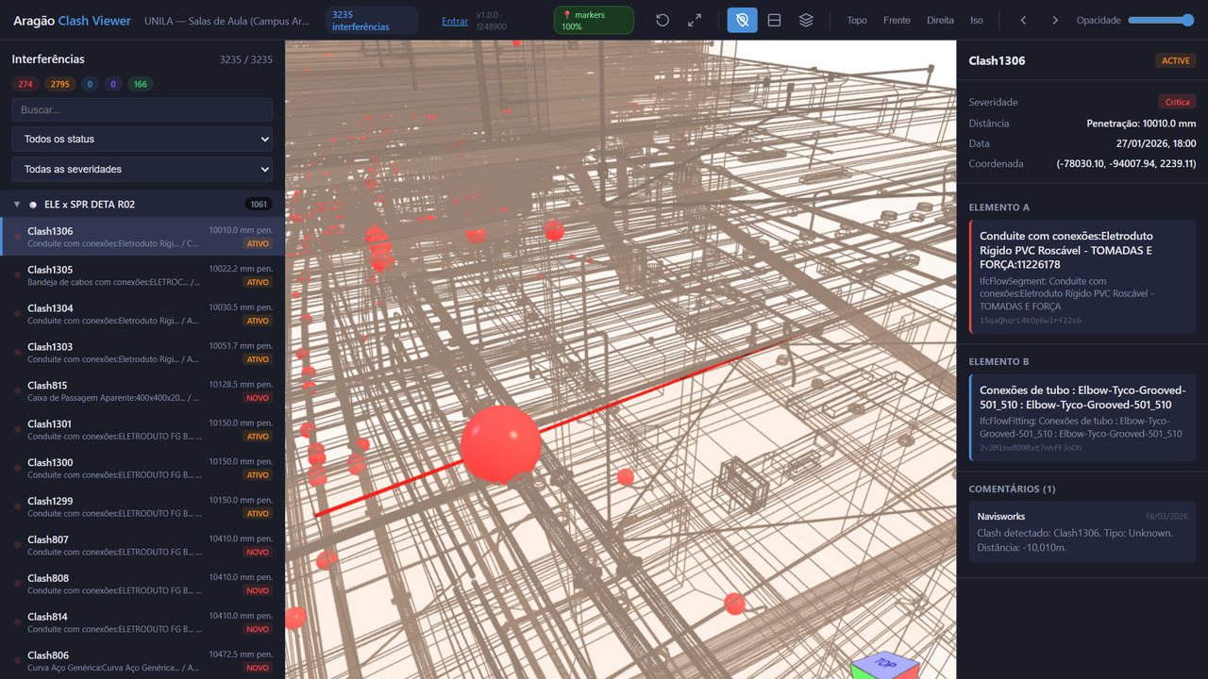
Task: Go to previous clash with left chevron
Action: point(1023,20)
